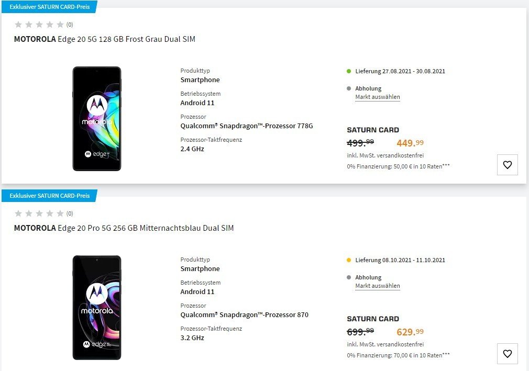The height and width of the screenshot is (371, 529).
Task: Click green delivery status dot for Edge 20
Action: (x=349, y=71)
